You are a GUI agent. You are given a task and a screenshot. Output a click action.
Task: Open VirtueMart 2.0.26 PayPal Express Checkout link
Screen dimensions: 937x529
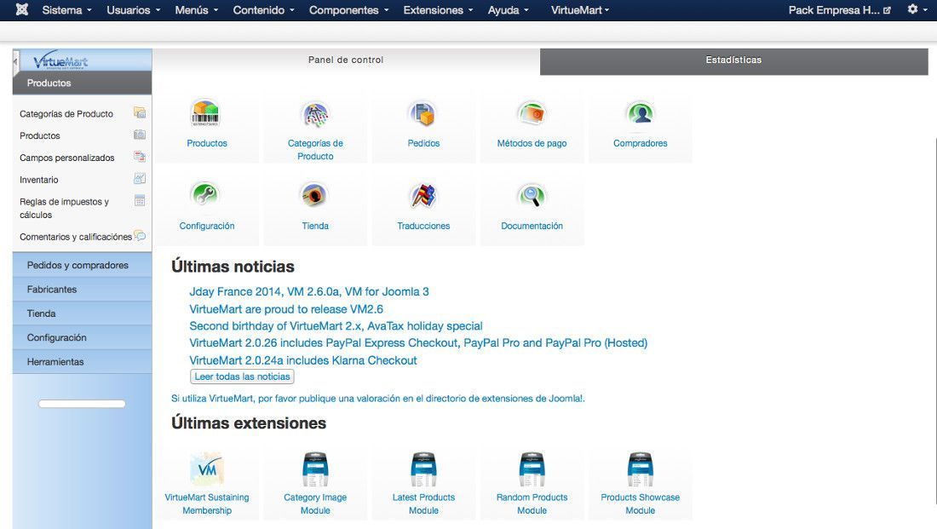point(418,343)
